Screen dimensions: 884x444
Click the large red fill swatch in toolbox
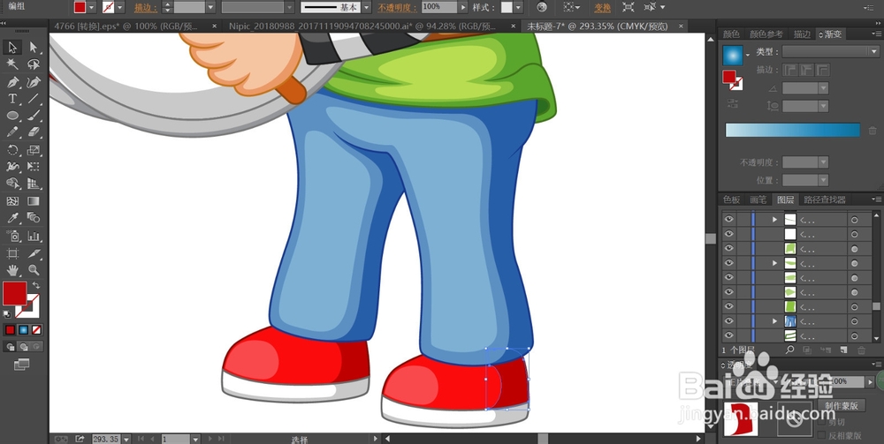[14, 293]
